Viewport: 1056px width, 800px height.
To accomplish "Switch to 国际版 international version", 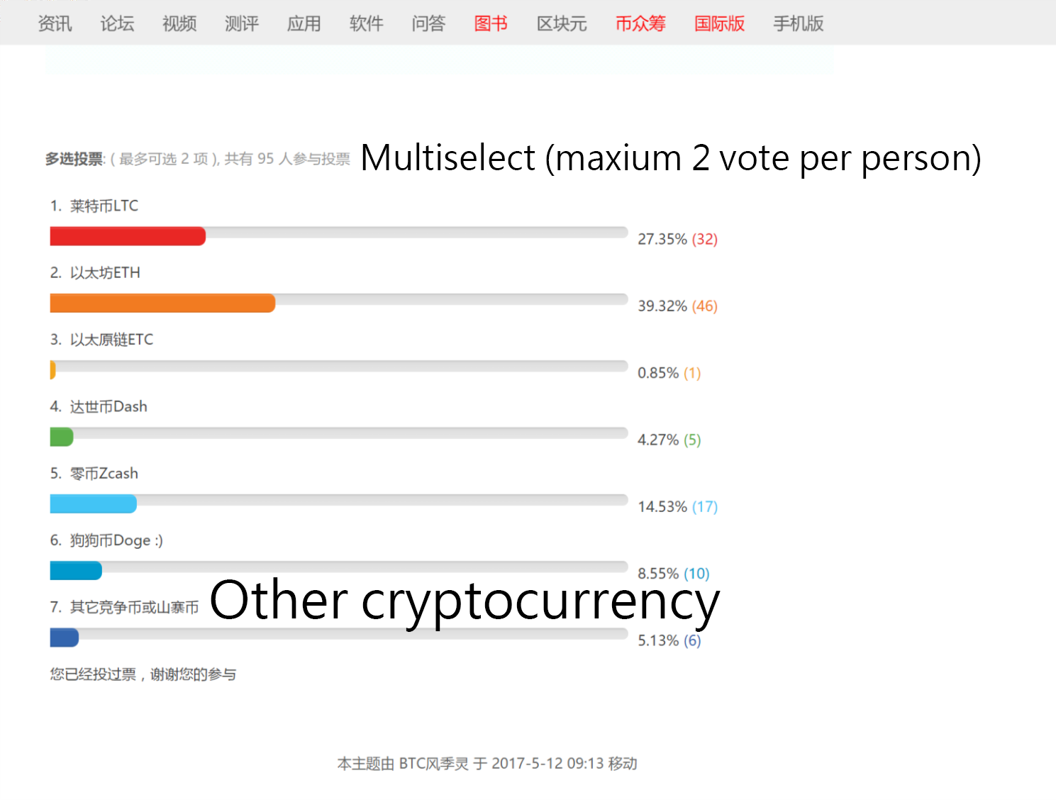I will [x=719, y=23].
